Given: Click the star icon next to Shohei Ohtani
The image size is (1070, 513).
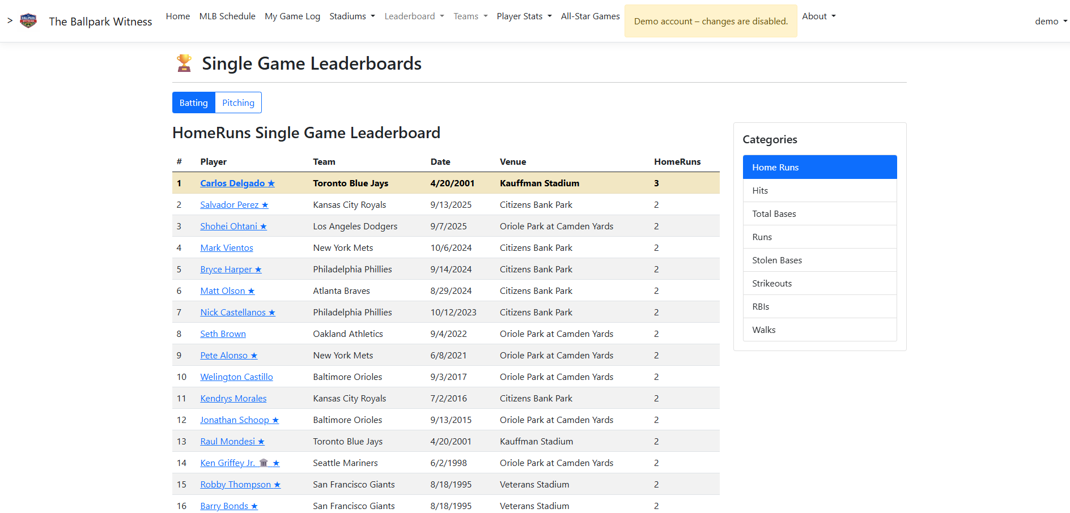Looking at the screenshot, I should coord(264,226).
